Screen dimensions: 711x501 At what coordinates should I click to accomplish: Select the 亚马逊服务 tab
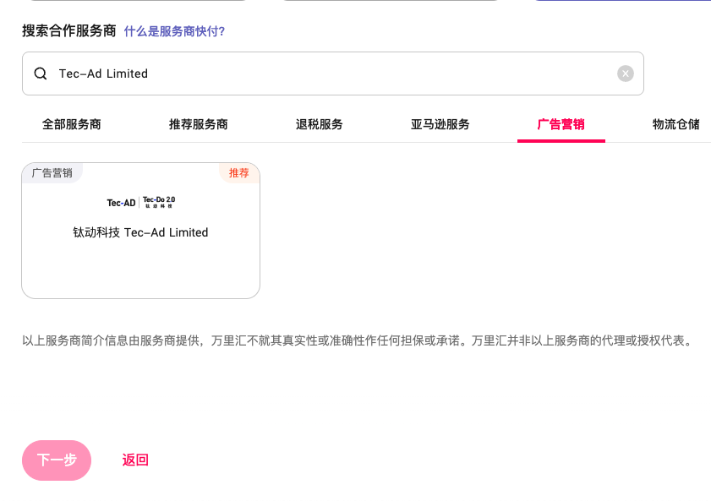pyautogui.click(x=440, y=124)
